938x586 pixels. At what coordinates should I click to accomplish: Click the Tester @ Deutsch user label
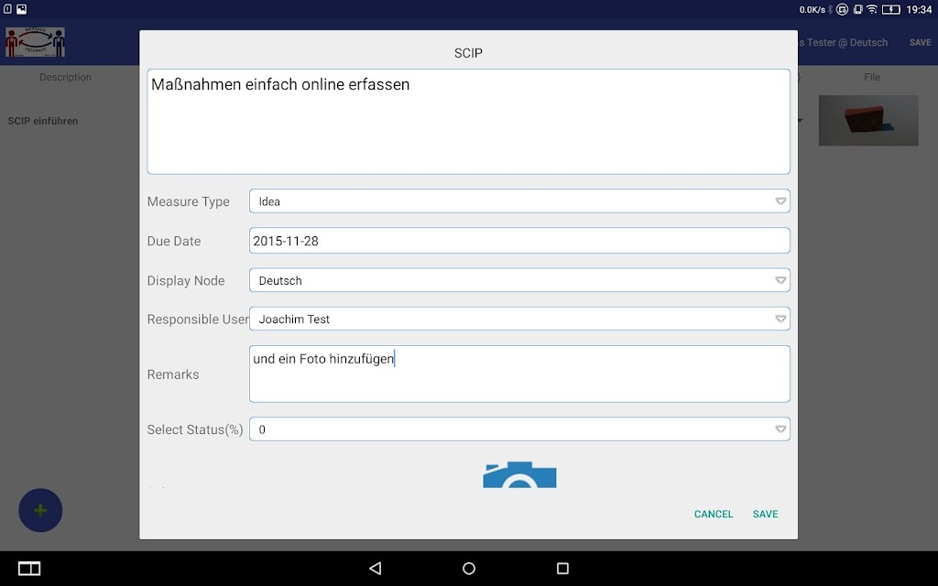(844, 42)
